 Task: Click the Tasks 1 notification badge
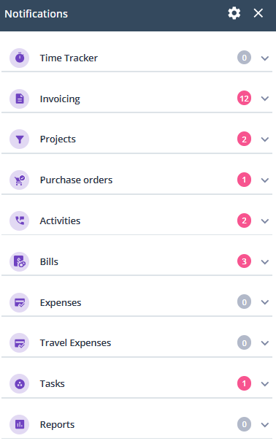pyautogui.click(x=244, y=383)
